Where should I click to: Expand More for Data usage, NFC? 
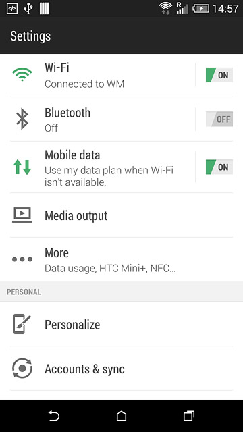[122, 259]
